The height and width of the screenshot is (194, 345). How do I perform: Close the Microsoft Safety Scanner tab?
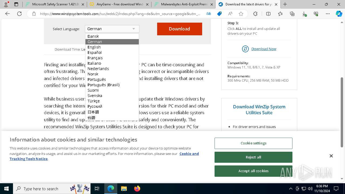click(x=83, y=4)
